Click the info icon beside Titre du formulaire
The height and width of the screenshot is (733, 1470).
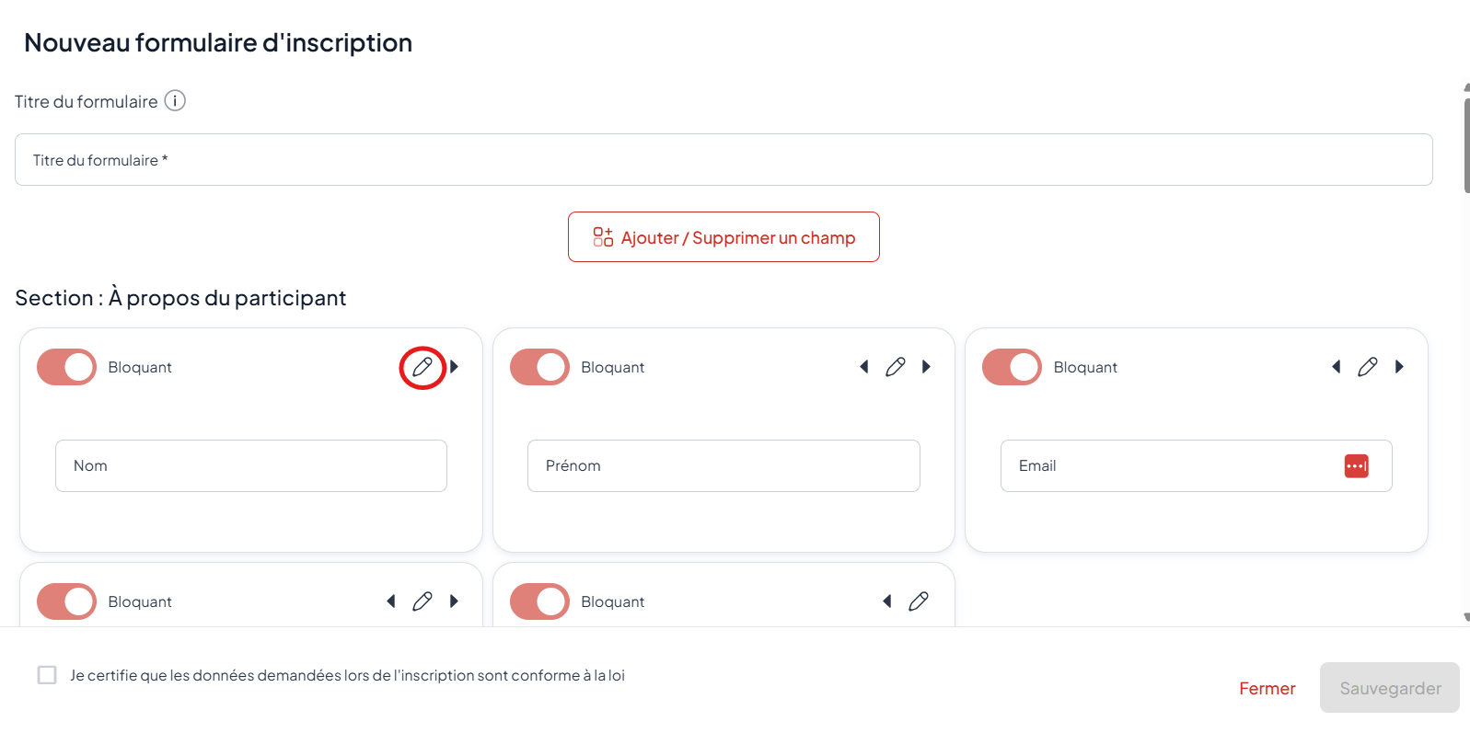[x=175, y=101]
